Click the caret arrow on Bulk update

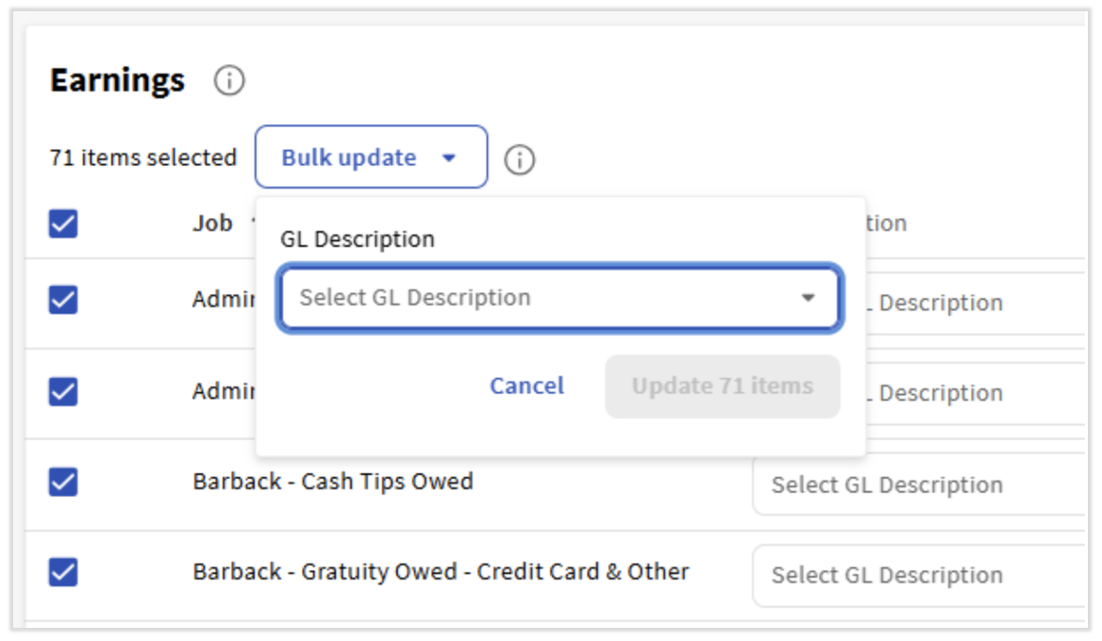[x=449, y=157]
